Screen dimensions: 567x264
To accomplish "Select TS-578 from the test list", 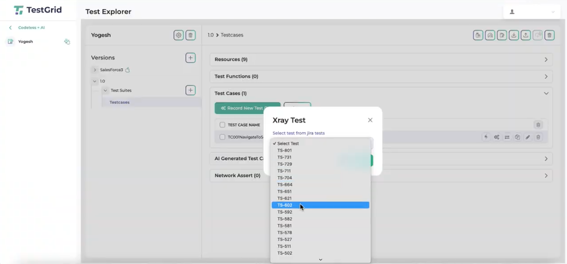I will (320, 233).
